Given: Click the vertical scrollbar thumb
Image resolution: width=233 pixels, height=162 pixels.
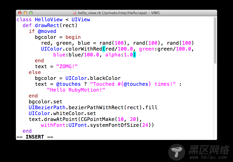Looking at the screenshot, I should (x=215, y=40).
